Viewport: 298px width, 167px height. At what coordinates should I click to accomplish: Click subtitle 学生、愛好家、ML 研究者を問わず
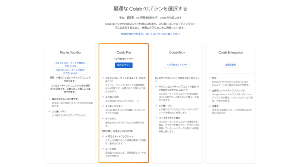point(150,17)
